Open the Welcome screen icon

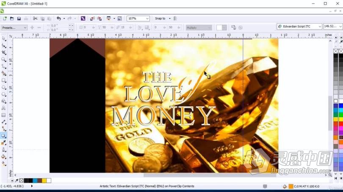tap(119, 19)
